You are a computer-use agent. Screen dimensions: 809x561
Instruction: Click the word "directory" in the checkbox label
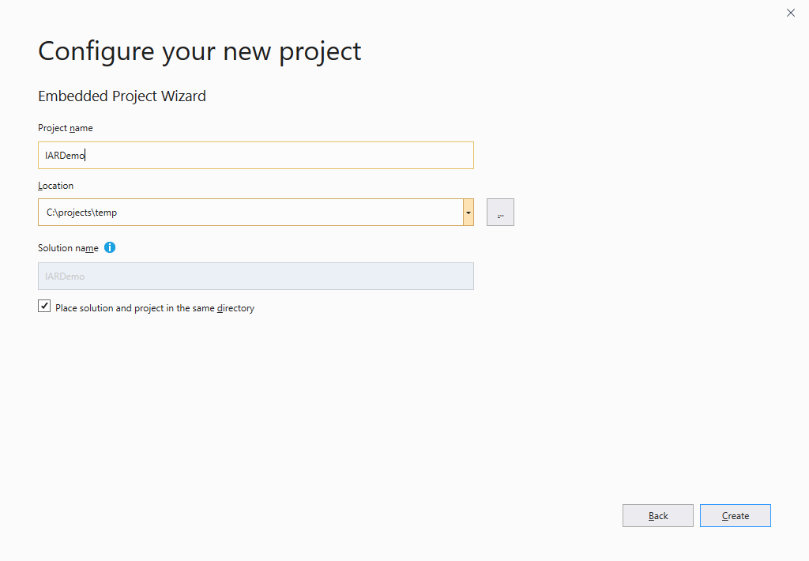[235, 308]
